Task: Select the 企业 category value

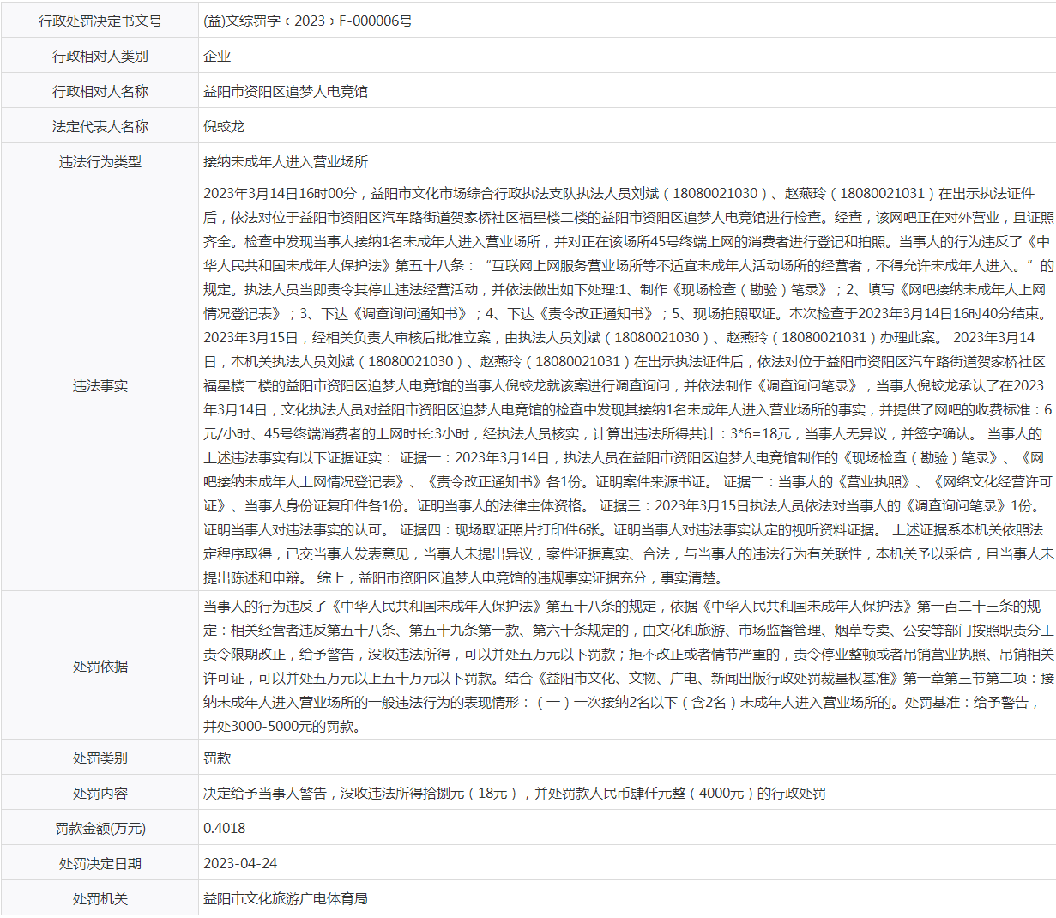Action: point(217,56)
